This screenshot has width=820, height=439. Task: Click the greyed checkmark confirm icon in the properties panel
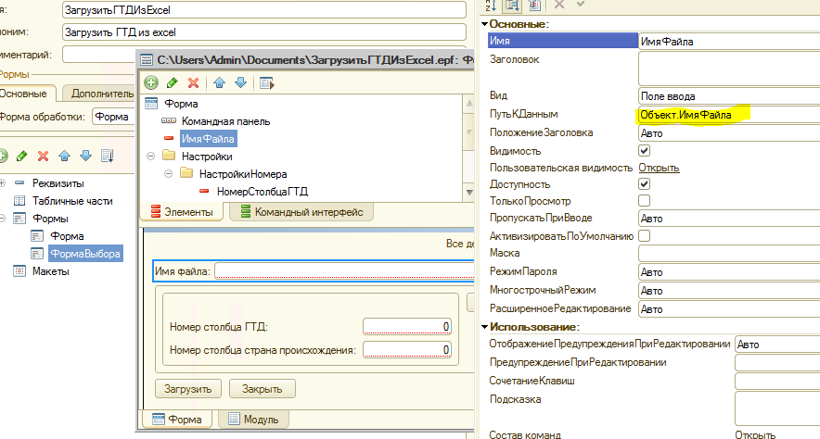coord(580,5)
